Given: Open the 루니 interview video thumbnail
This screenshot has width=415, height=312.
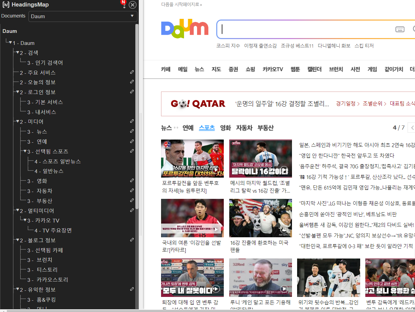Looking at the screenshot, I should pyautogui.click(x=260, y=277).
